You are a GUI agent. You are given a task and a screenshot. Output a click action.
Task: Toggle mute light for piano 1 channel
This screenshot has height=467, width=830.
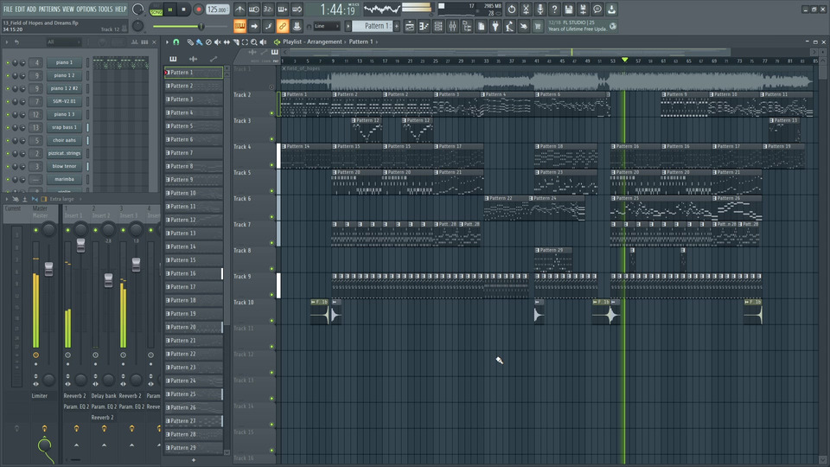[8, 62]
